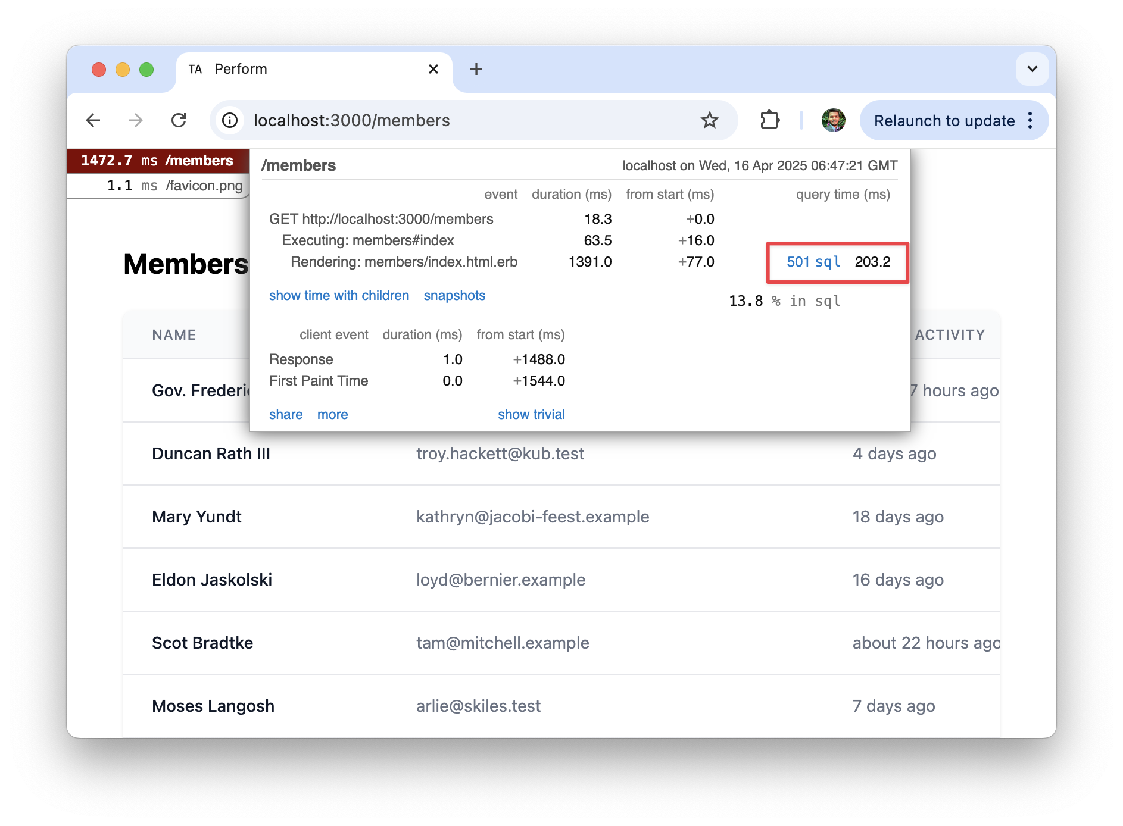Viewport: 1123px width, 826px height.
Task: Expand the tab search chevron
Action: (1031, 69)
